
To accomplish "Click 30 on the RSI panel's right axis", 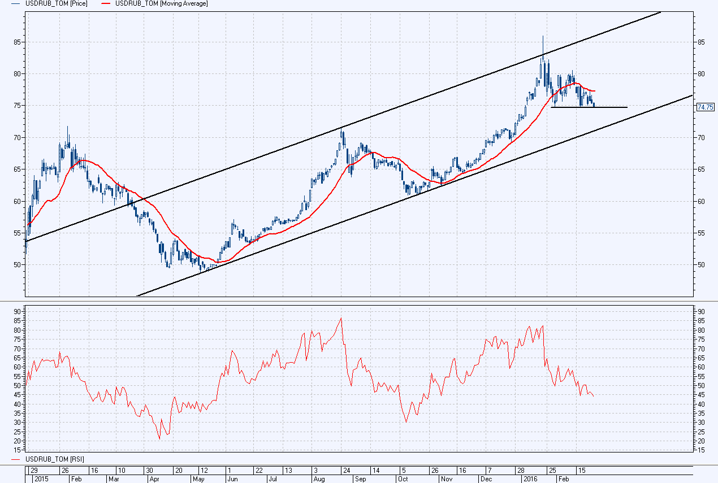I will pos(700,422).
